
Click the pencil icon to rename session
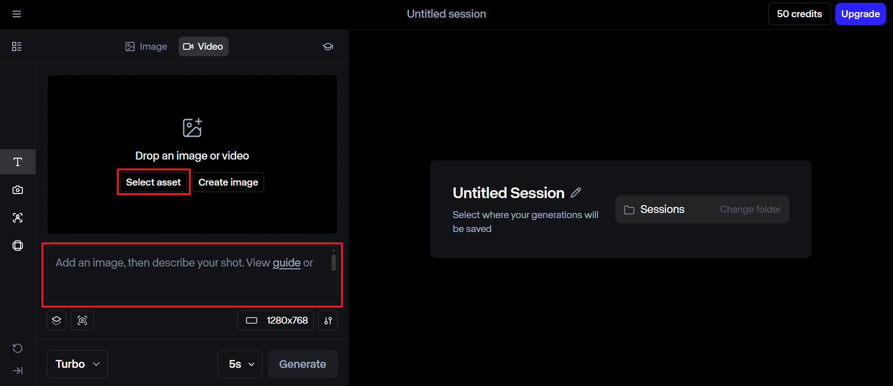tap(576, 193)
